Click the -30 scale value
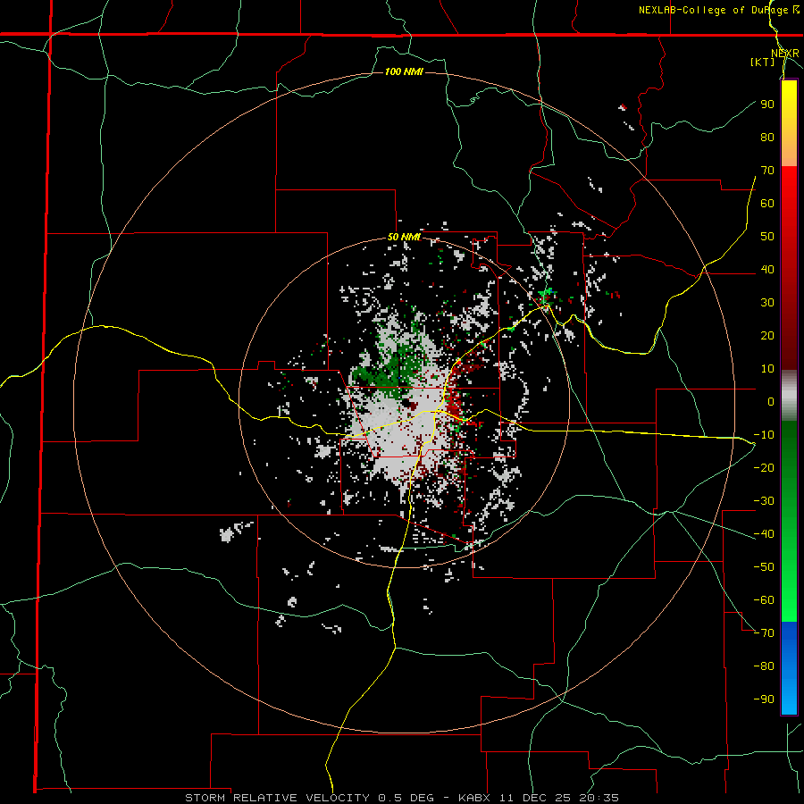804x804 pixels. pos(764,501)
